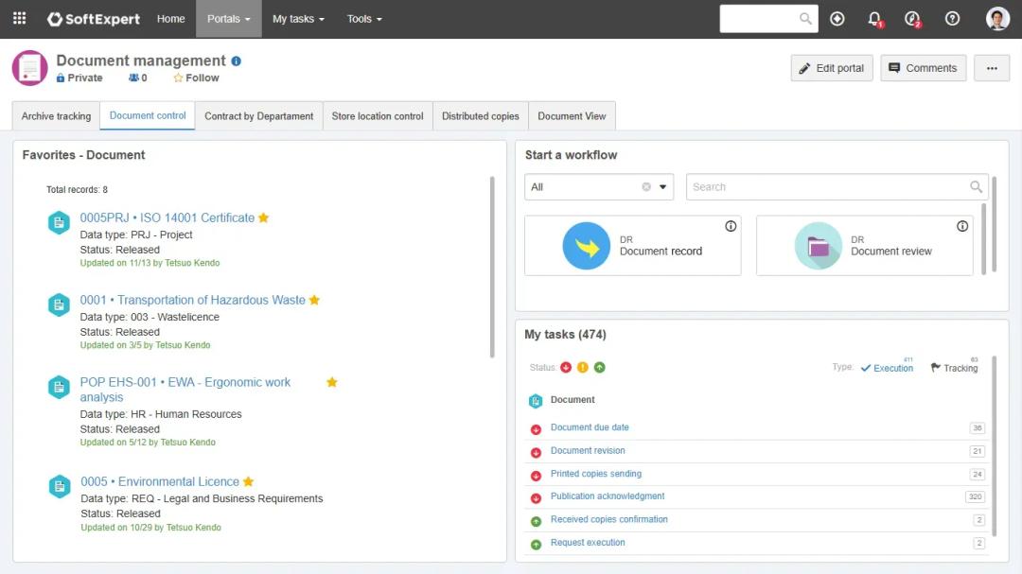
Task: Click the Document review folder icon
Action: (x=818, y=246)
